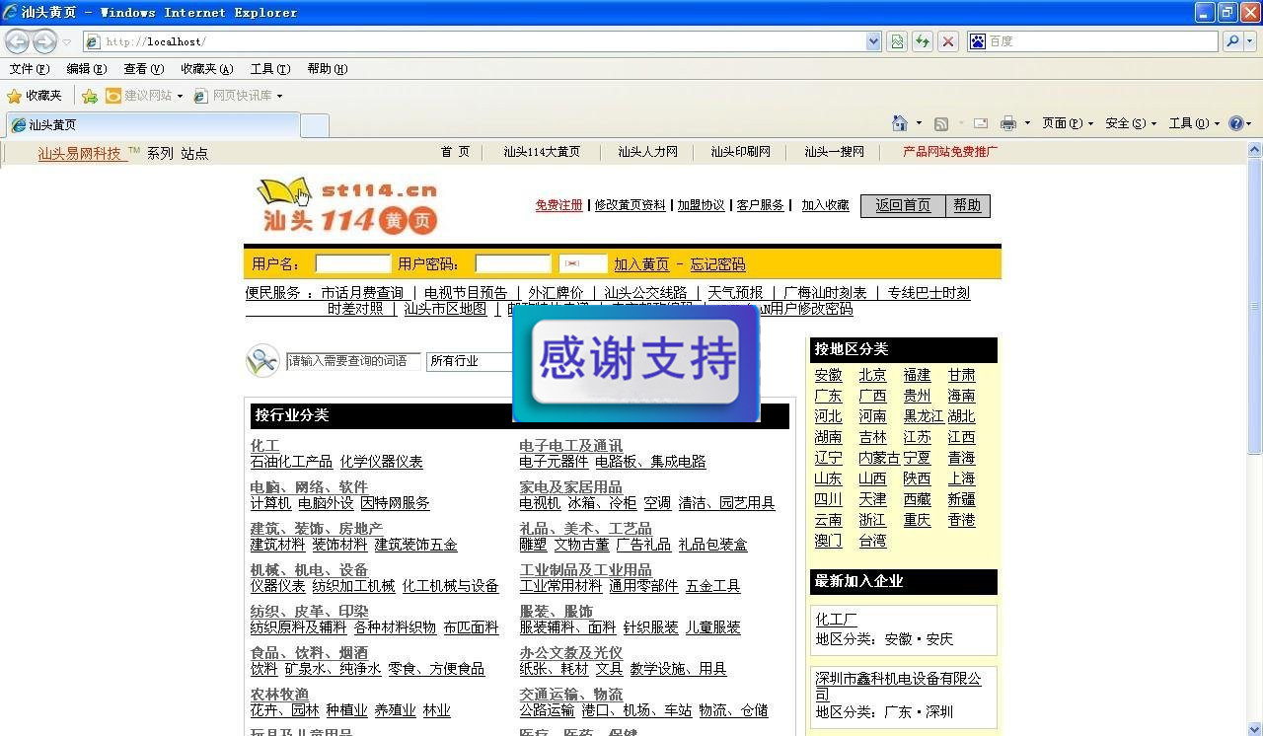Go back with the browser Back arrow
The width and height of the screenshot is (1263, 736).
click(x=17, y=41)
